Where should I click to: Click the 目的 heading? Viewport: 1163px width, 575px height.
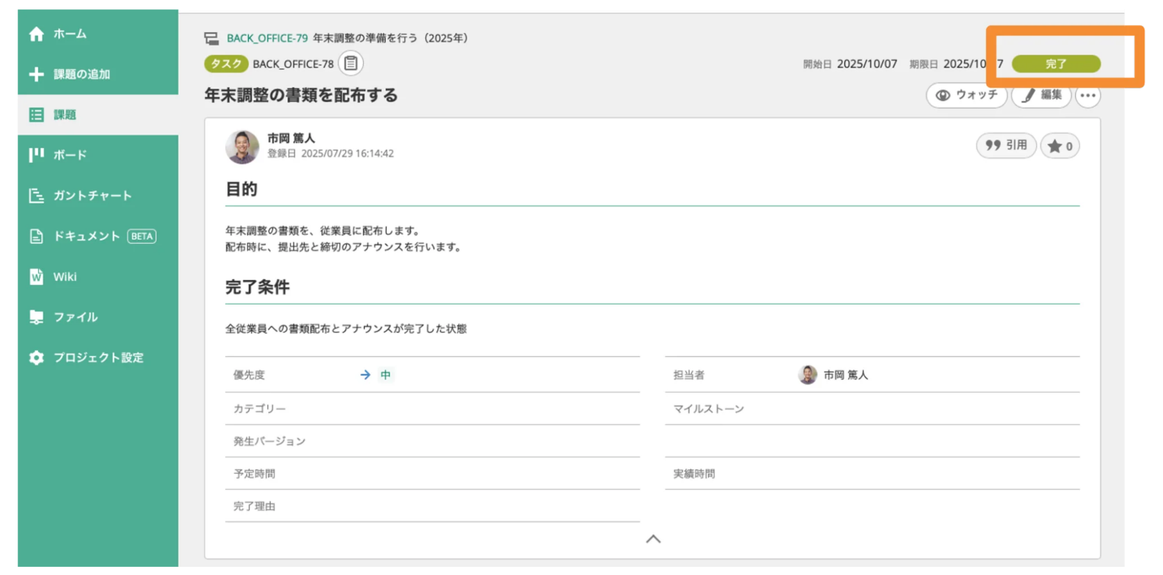[x=241, y=189]
